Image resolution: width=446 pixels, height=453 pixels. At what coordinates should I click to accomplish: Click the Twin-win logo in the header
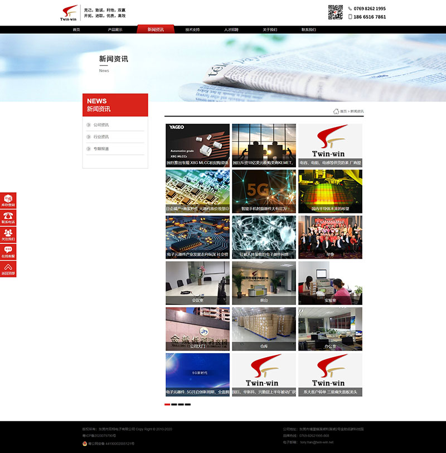[x=69, y=12]
